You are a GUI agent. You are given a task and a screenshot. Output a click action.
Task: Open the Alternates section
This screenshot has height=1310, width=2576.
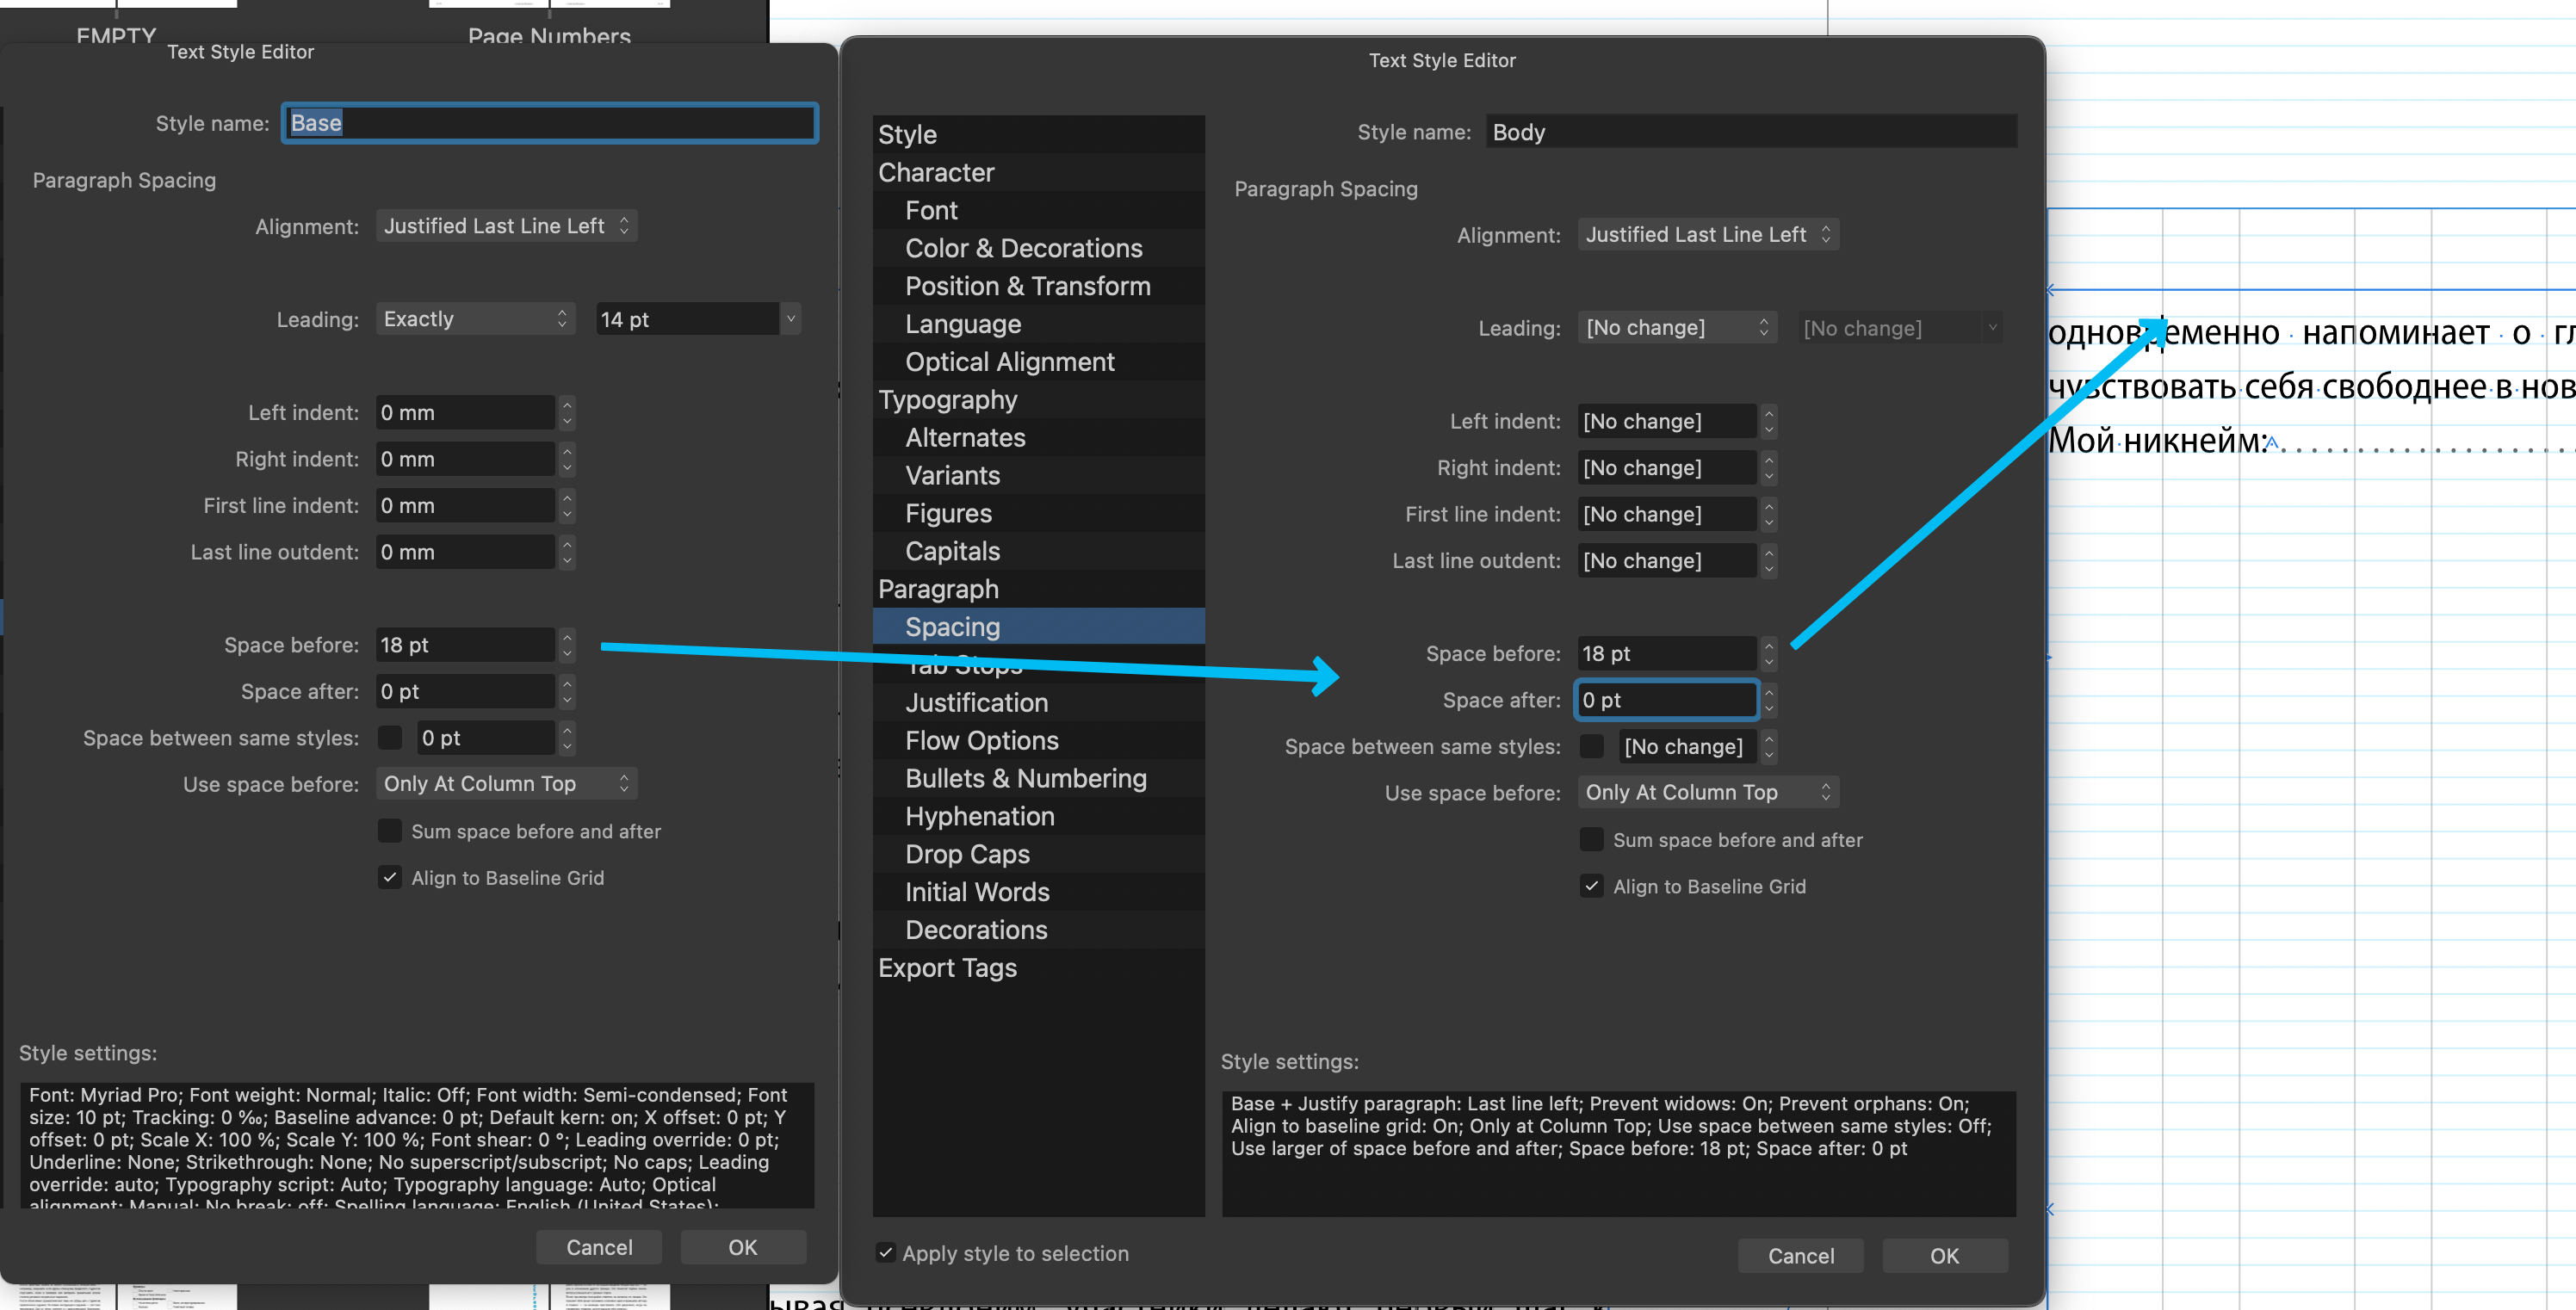pos(1038,438)
